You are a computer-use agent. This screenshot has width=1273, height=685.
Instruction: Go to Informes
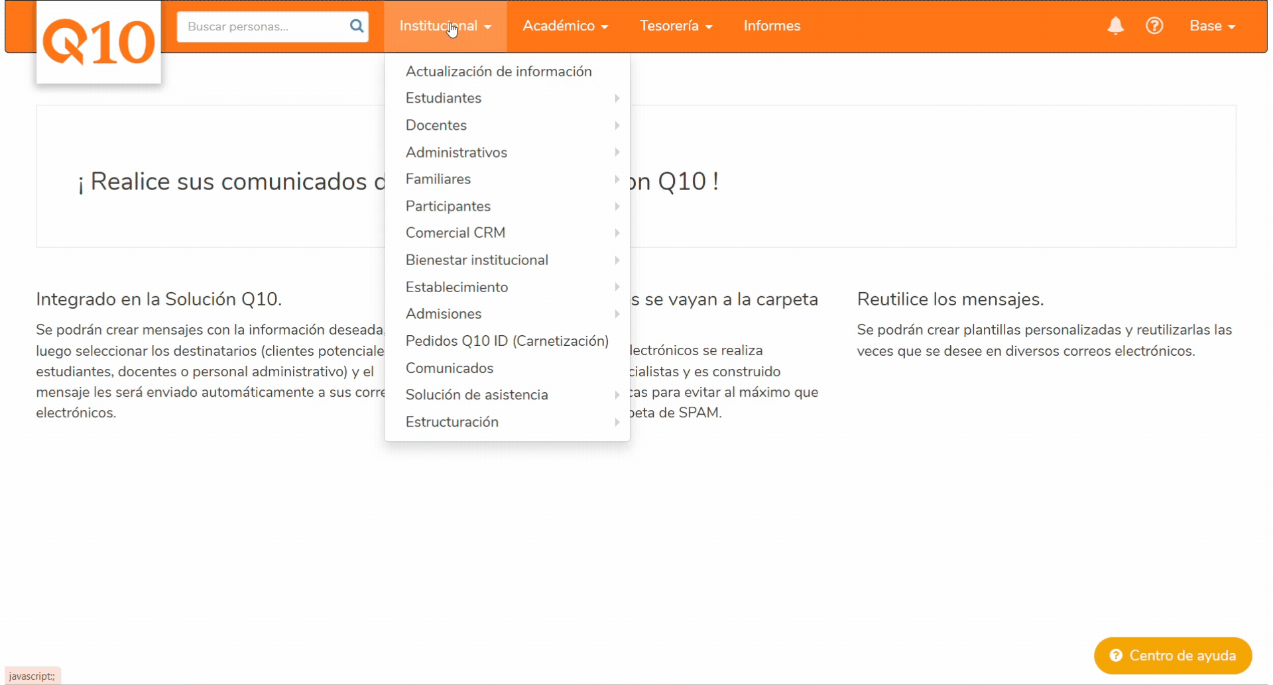tap(772, 26)
